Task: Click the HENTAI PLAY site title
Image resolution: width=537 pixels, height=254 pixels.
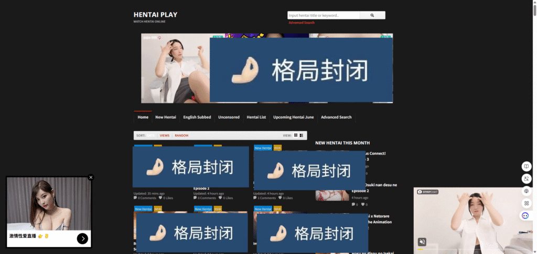Action: tap(155, 15)
